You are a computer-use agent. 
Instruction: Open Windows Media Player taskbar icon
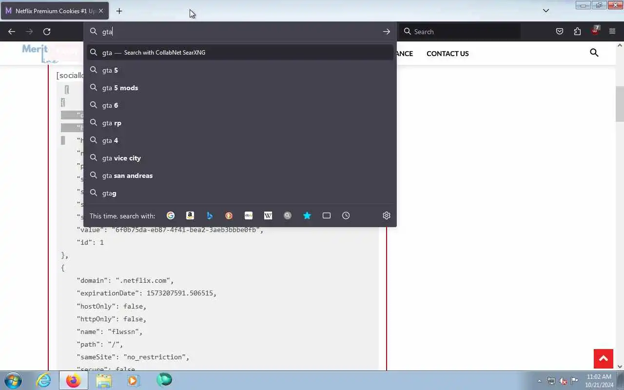[x=134, y=380]
